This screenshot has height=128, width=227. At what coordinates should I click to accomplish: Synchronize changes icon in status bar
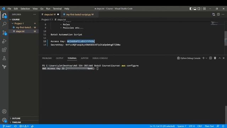click(x=15, y=126)
